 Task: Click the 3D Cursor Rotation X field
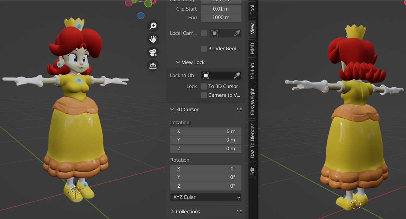tap(206, 169)
